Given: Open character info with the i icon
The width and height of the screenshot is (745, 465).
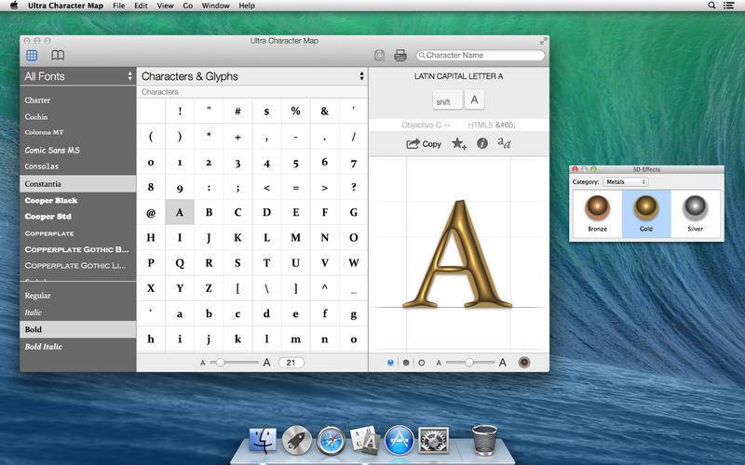Looking at the screenshot, I should [481, 143].
